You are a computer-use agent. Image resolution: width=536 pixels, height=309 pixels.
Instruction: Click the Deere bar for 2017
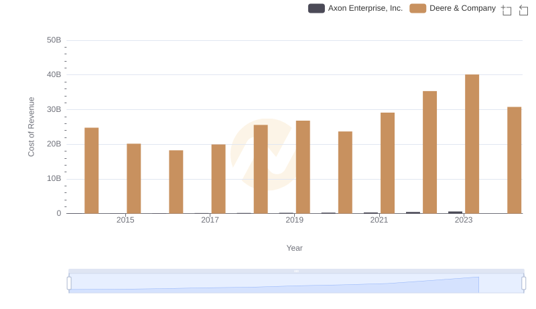coord(218,179)
